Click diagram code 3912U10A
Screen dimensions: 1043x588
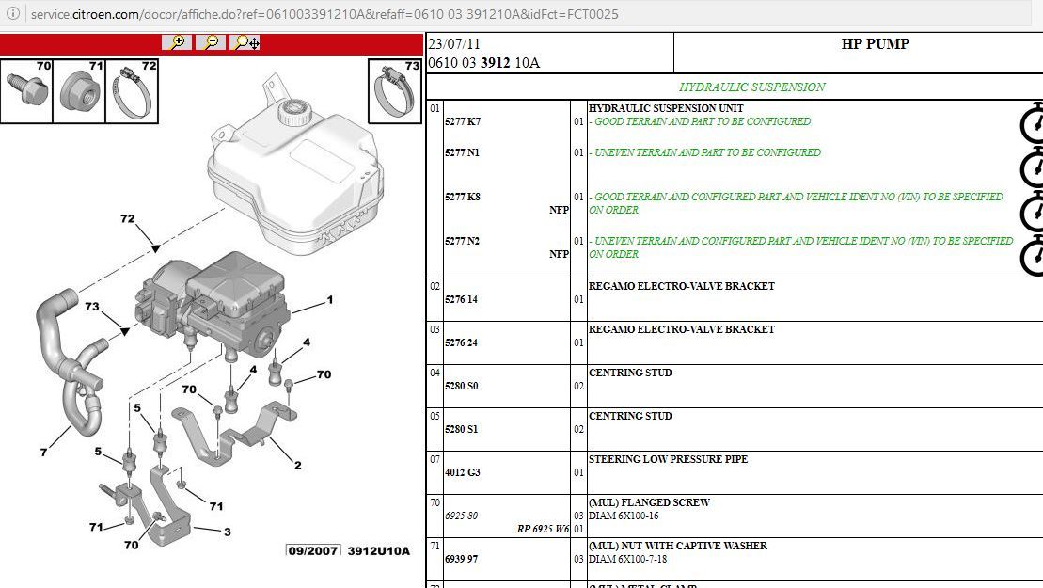[x=378, y=550]
